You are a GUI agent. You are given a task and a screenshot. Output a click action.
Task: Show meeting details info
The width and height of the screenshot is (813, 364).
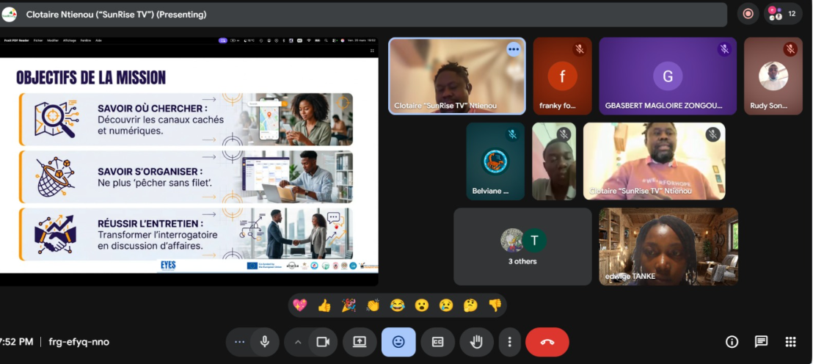[732, 342]
